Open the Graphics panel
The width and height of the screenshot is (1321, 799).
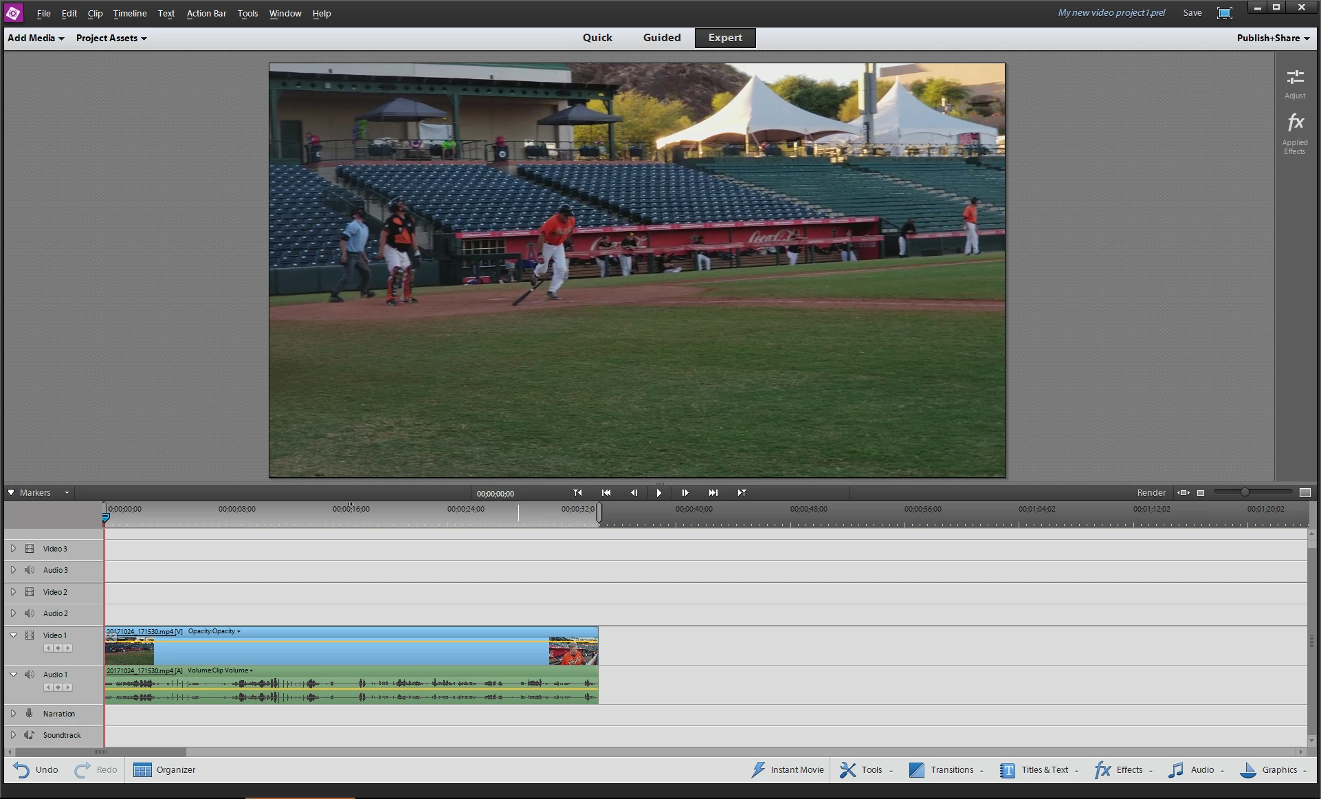1272,770
